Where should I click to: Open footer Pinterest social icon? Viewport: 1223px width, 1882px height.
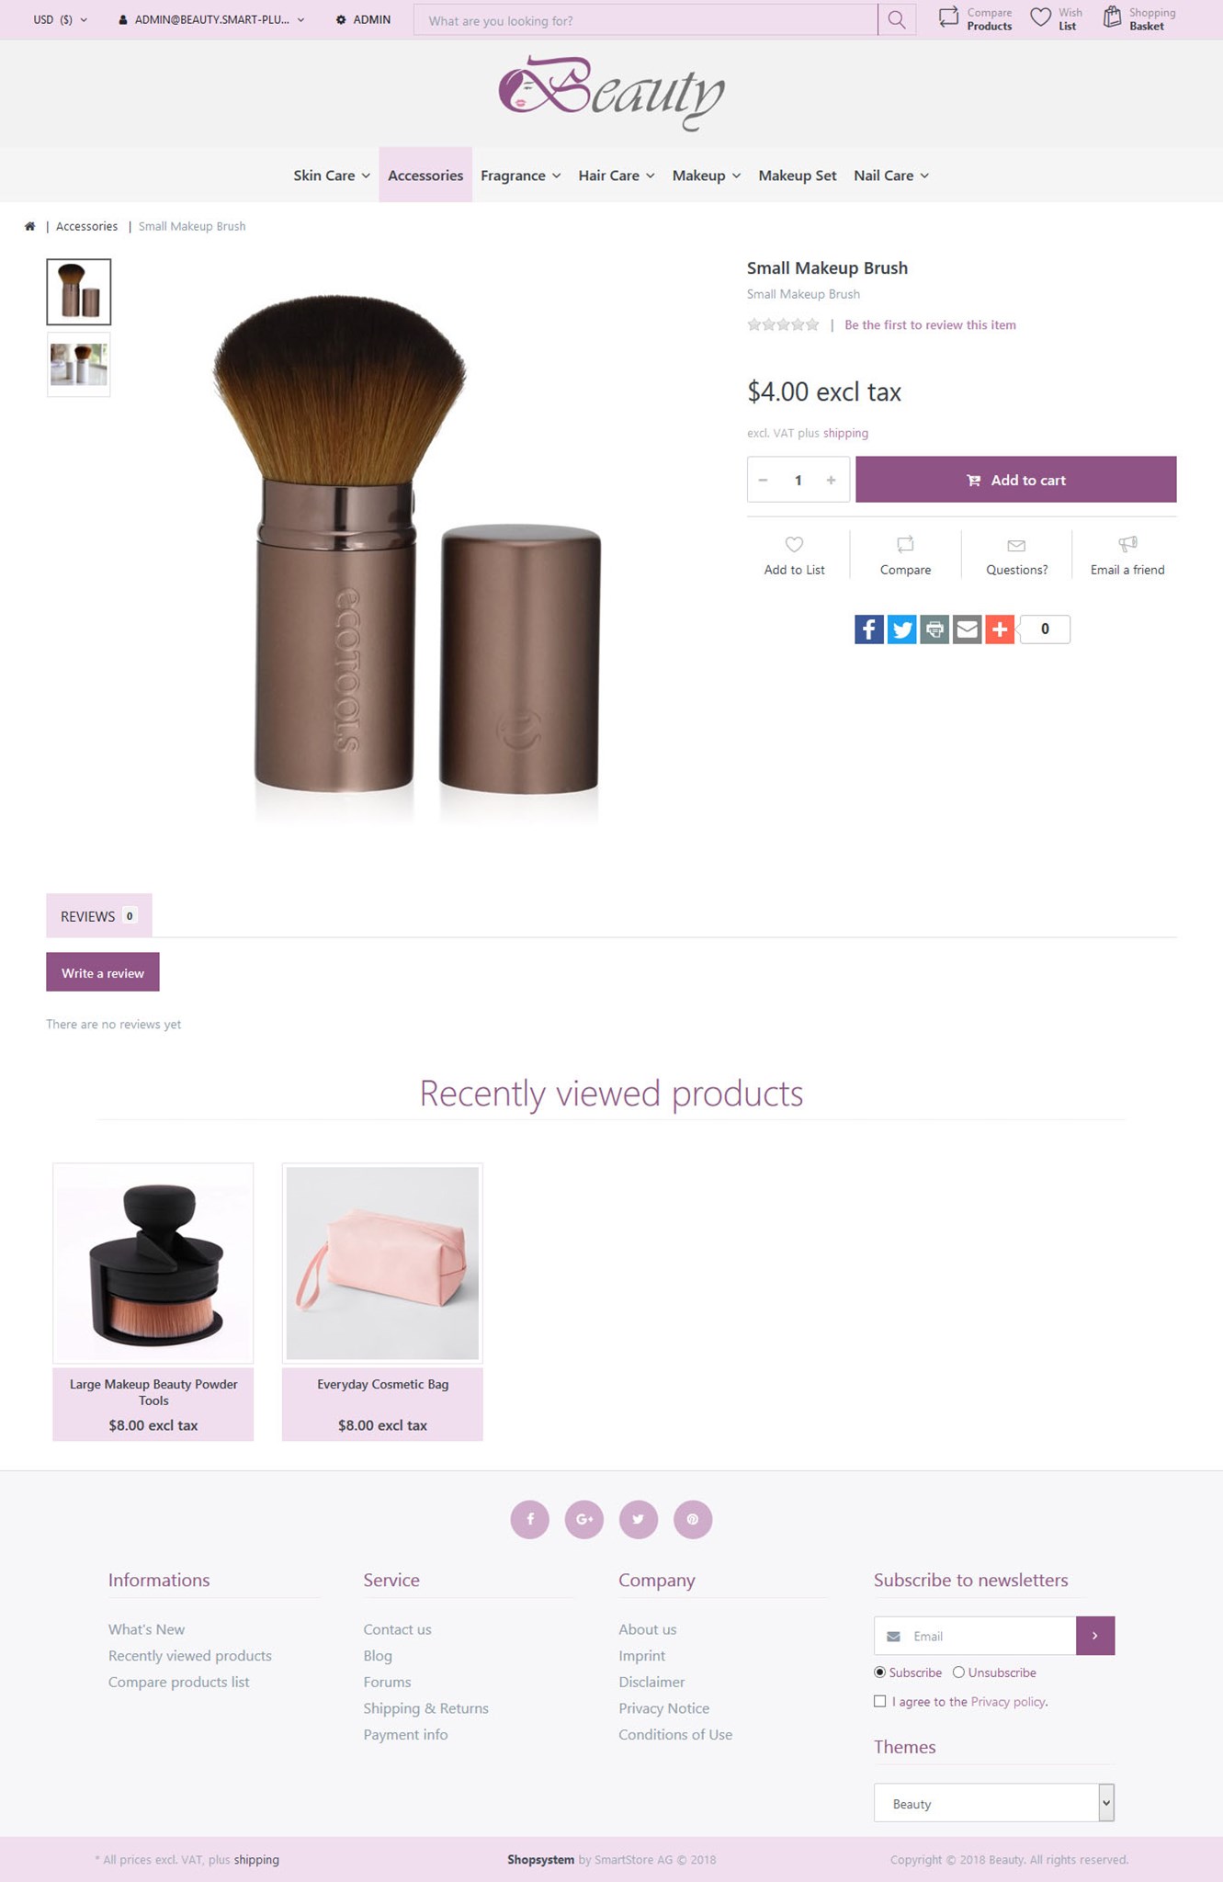pos(693,1519)
